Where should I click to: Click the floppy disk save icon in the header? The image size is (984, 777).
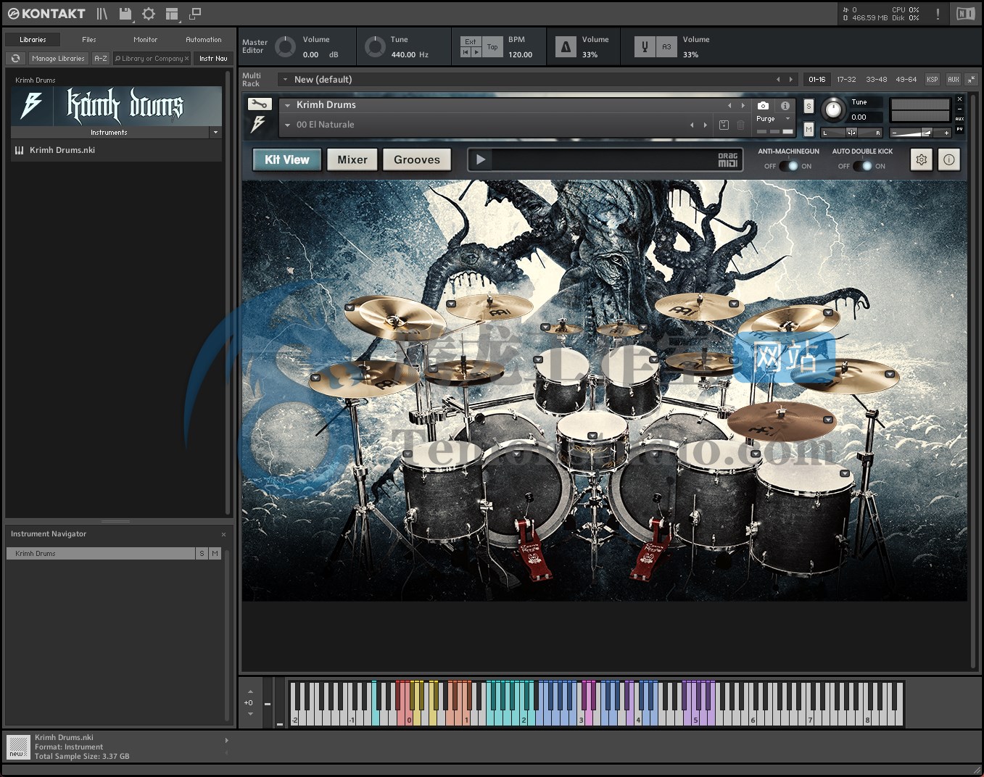point(125,14)
